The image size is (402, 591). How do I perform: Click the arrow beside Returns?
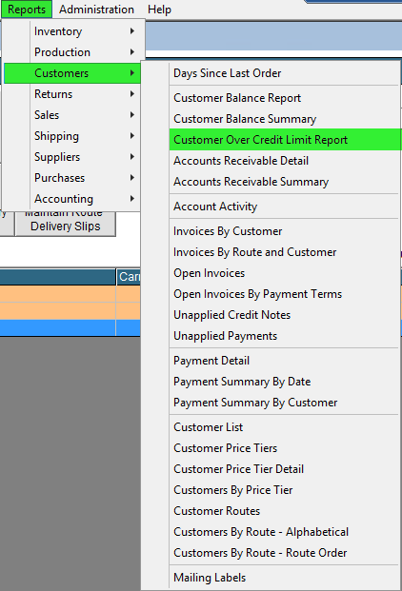(132, 93)
